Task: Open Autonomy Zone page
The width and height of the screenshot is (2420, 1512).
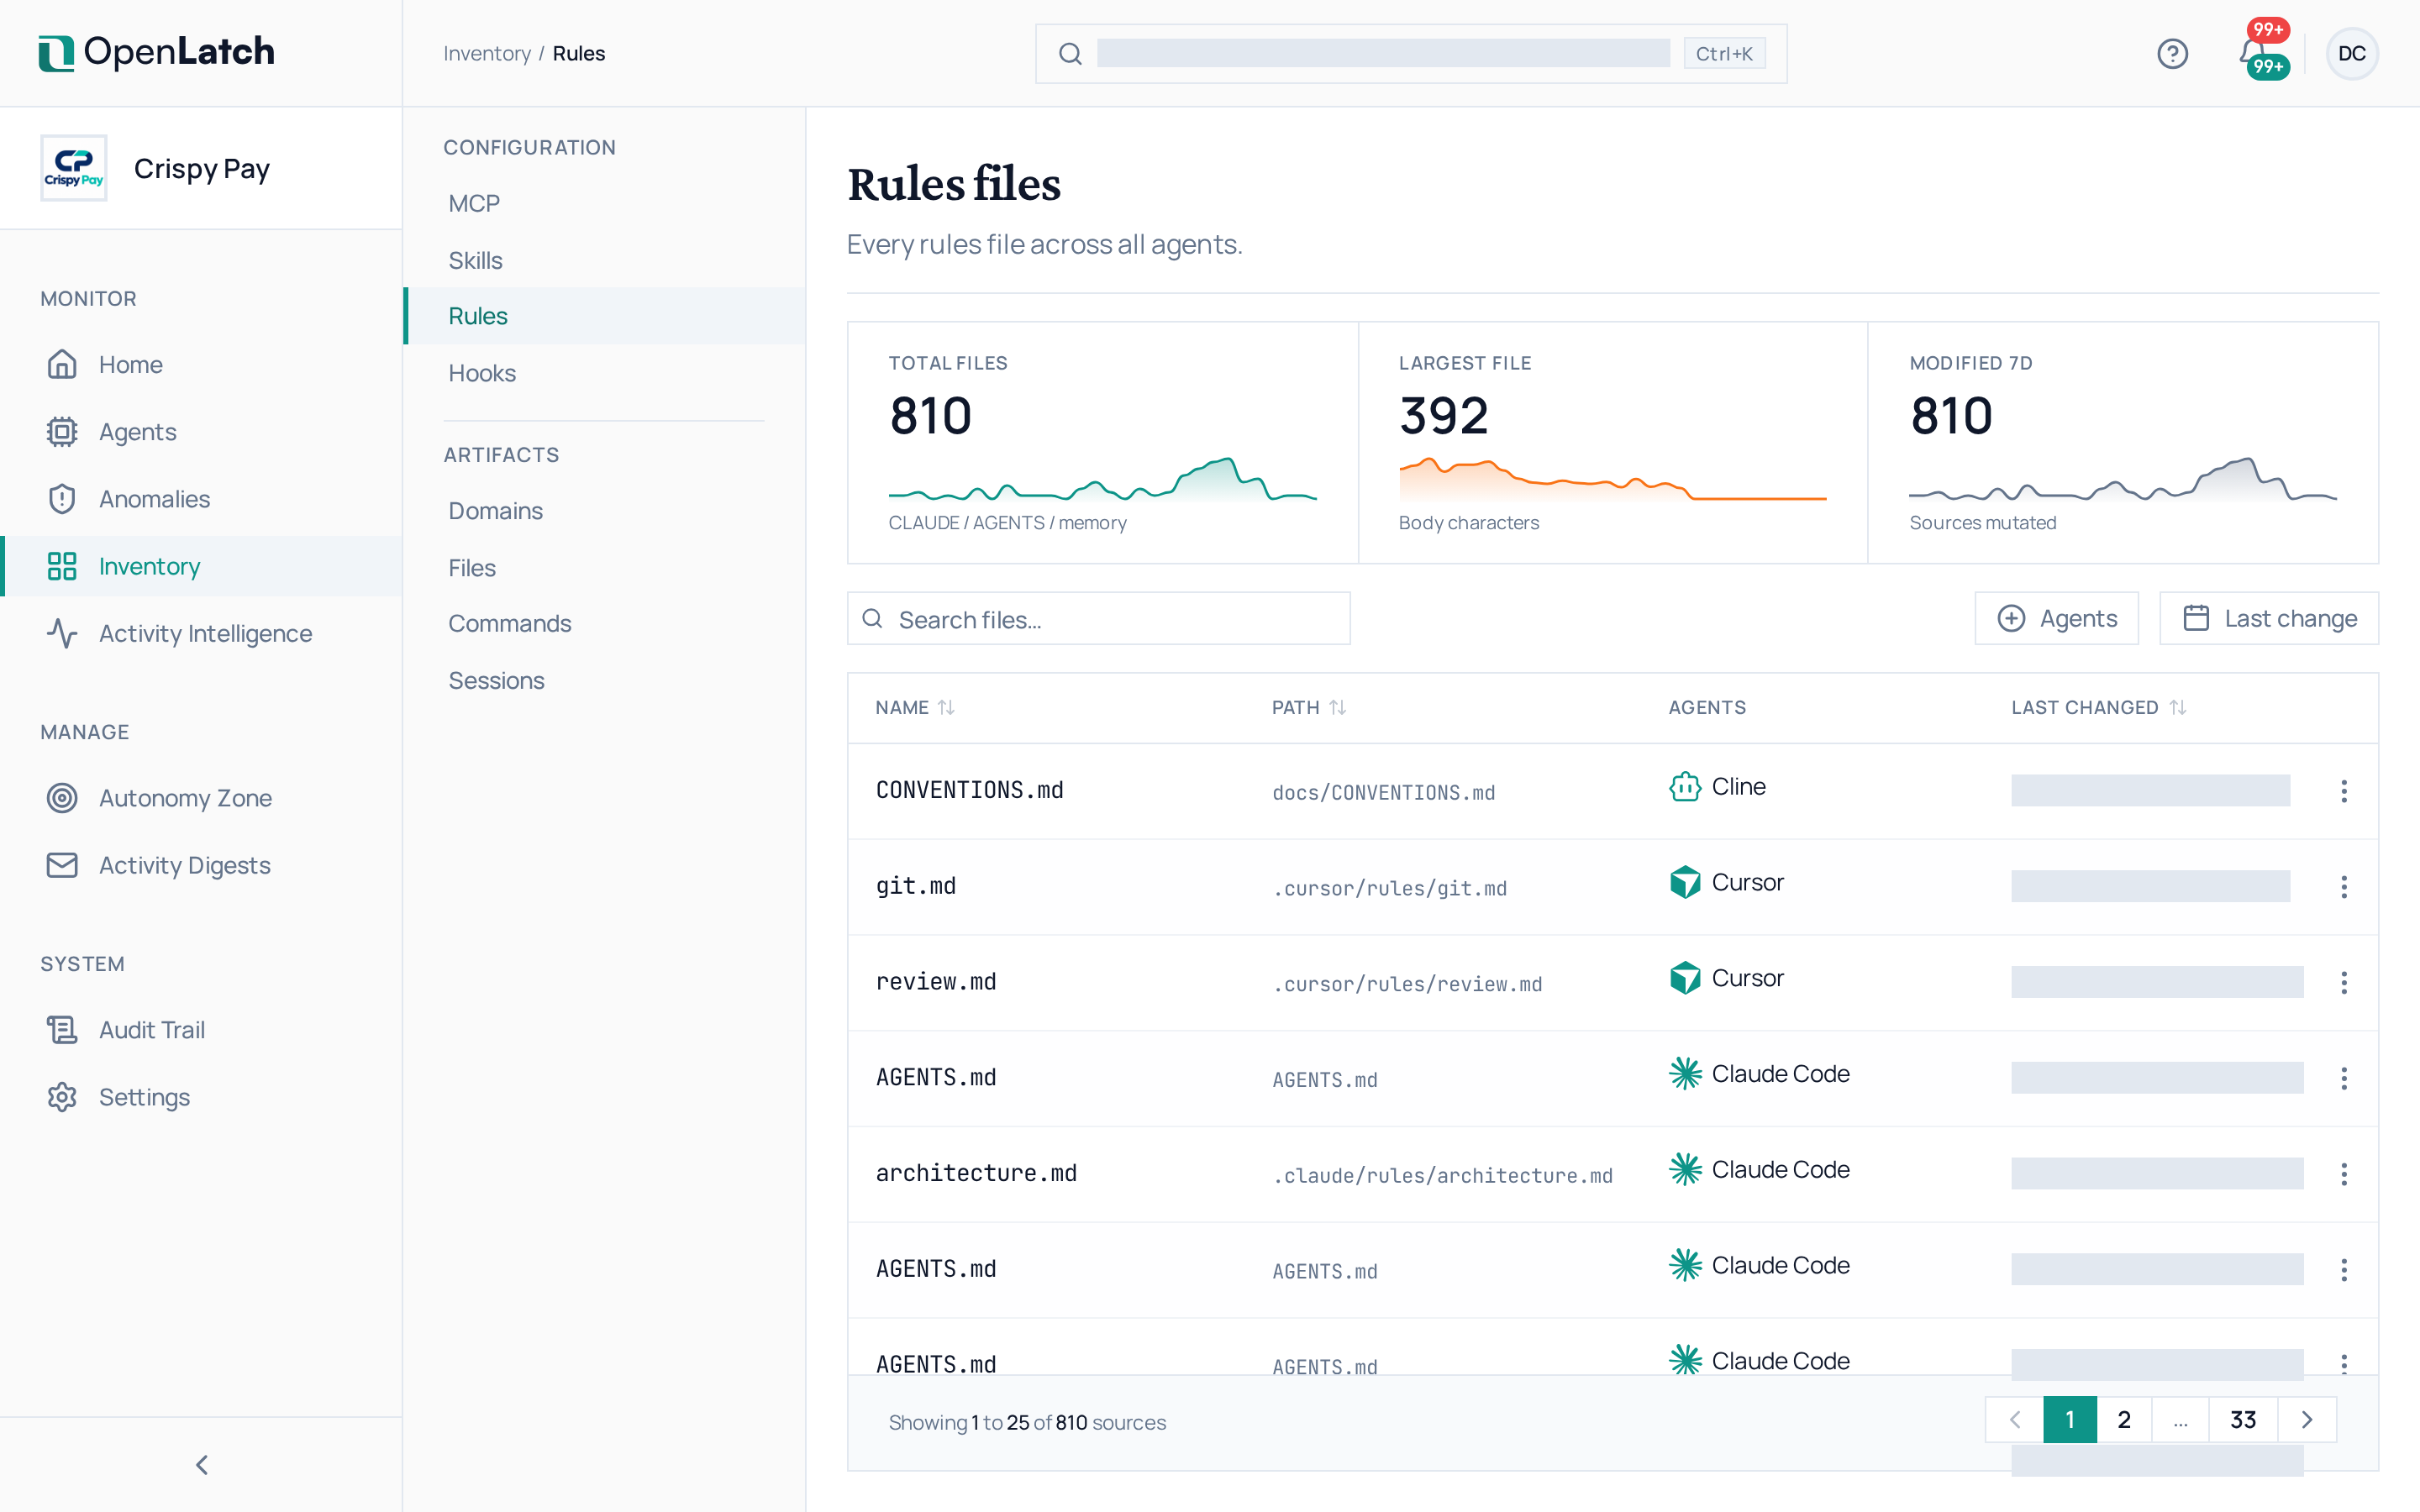Action: (202, 798)
